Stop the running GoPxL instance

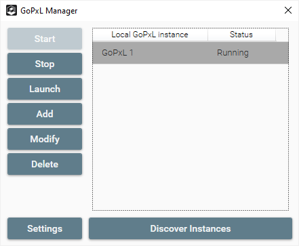click(45, 64)
